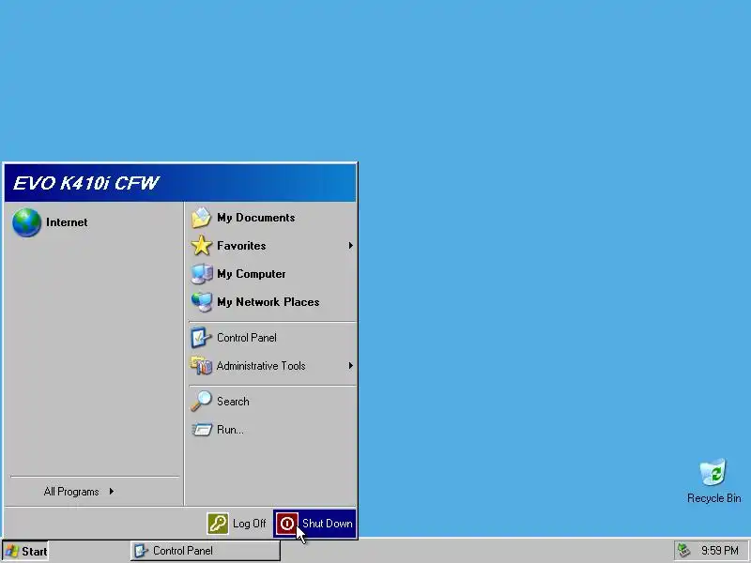The height and width of the screenshot is (563, 751).
Task: Select the Search menu entry text
Action: 233,402
